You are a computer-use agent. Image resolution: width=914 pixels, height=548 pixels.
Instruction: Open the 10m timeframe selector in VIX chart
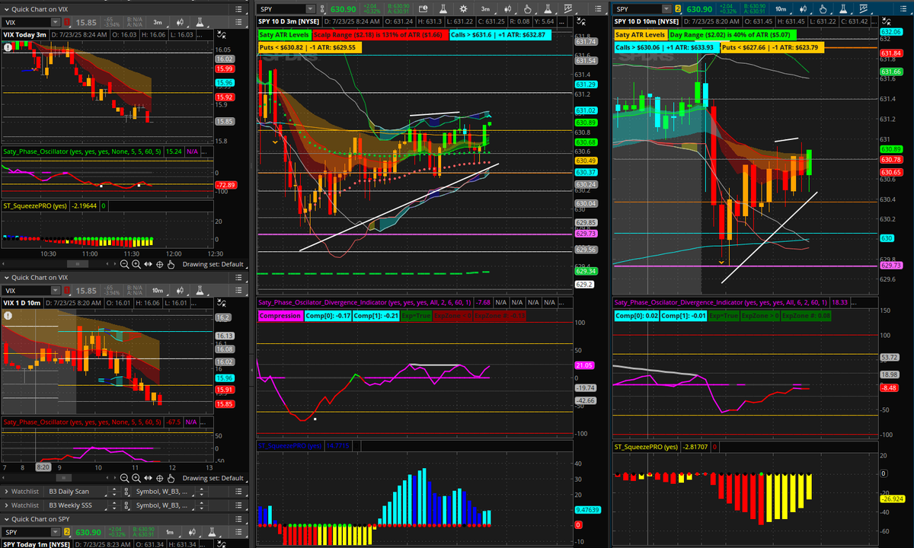[158, 291]
